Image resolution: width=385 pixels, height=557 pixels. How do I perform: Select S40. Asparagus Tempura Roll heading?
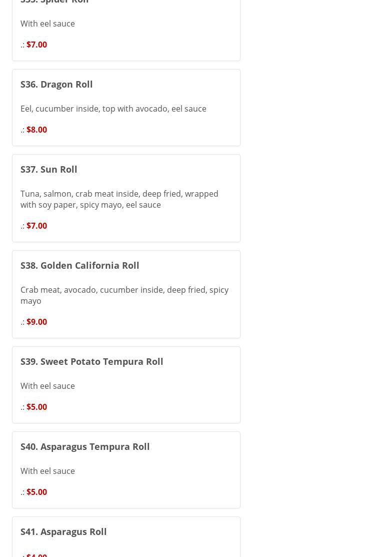click(x=85, y=446)
